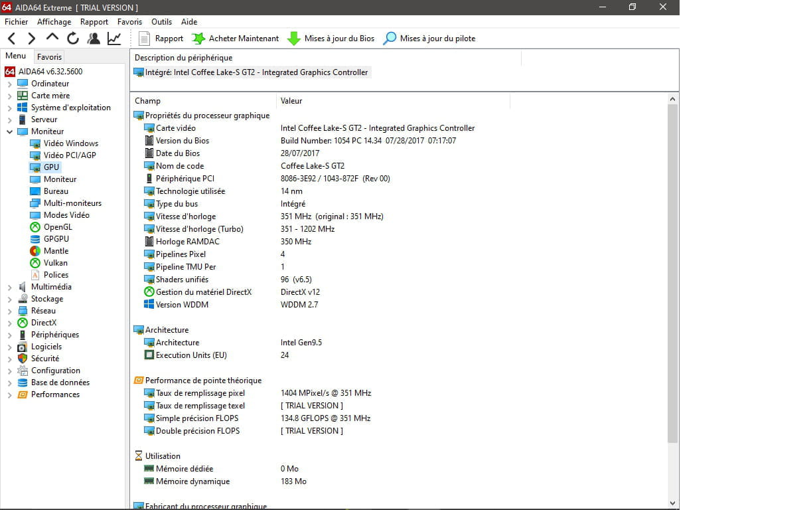Click the scrollbar up arrow

point(673,99)
